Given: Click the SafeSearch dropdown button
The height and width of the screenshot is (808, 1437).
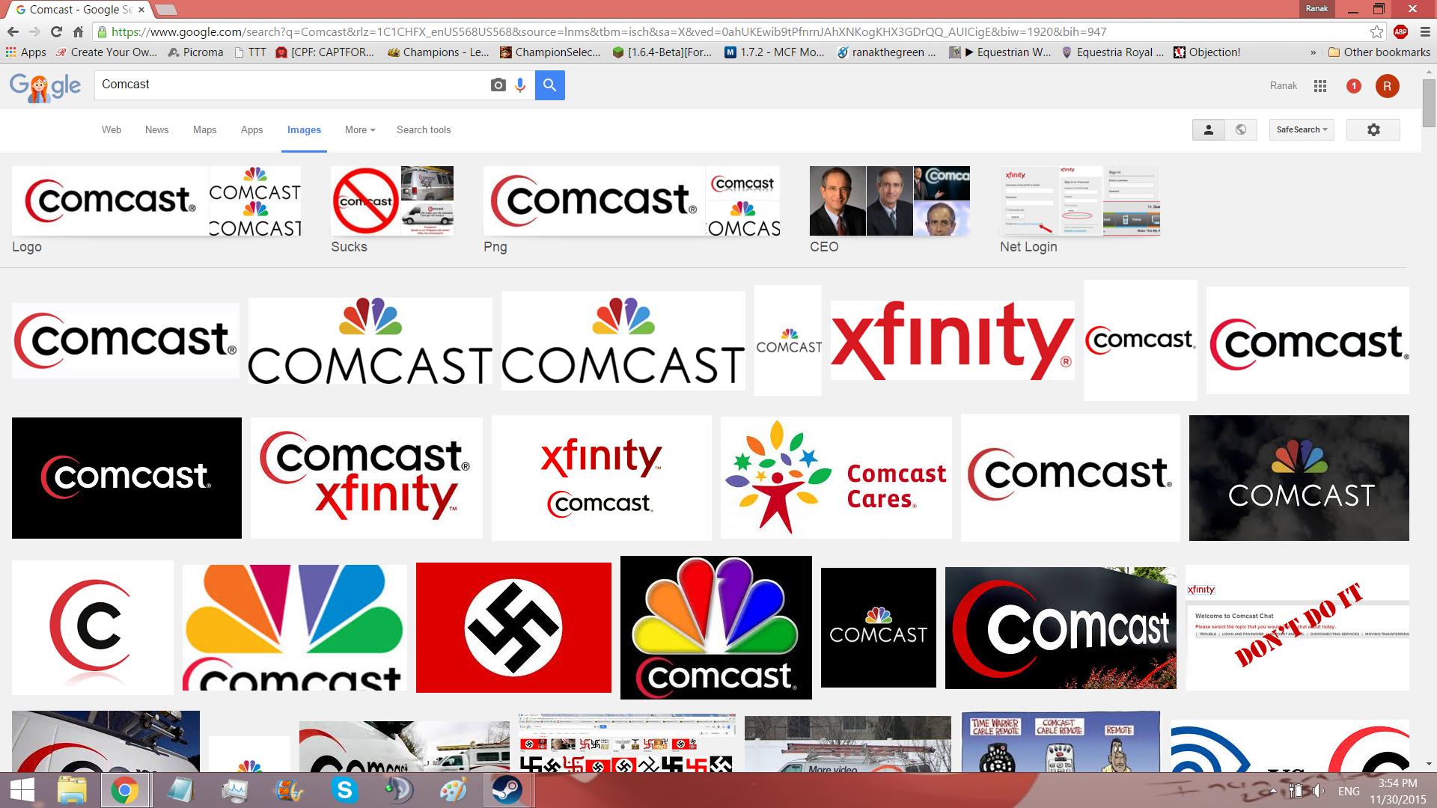Looking at the screenshot, I should pos(1302,129).
